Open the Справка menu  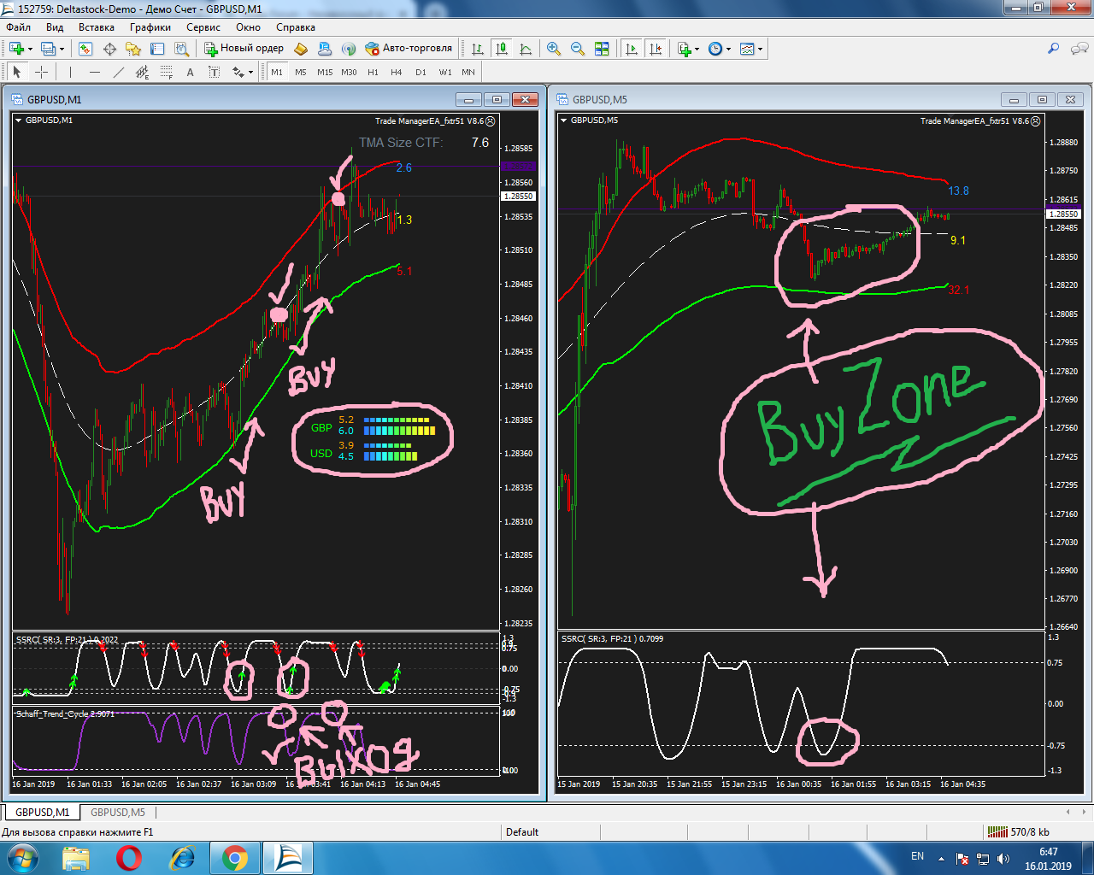(x=296, y=27)
